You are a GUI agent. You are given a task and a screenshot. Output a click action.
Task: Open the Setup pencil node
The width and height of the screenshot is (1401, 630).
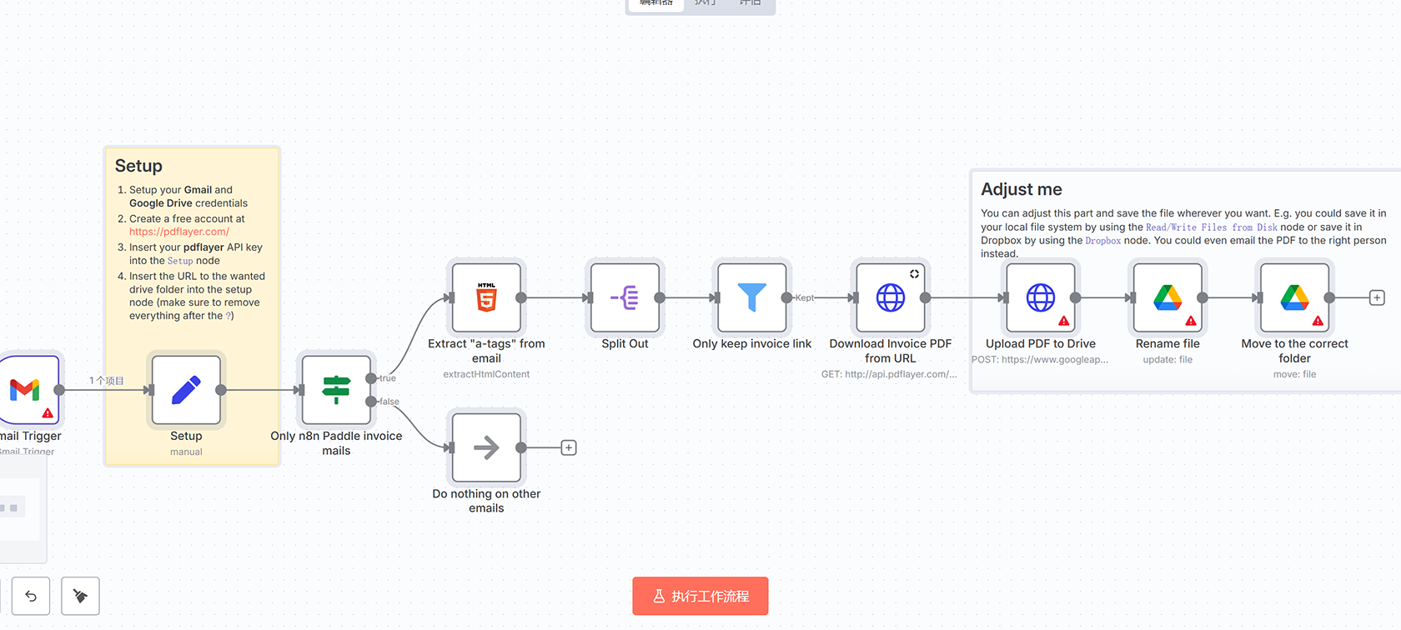pyautogui.click(x=186, y=389)
